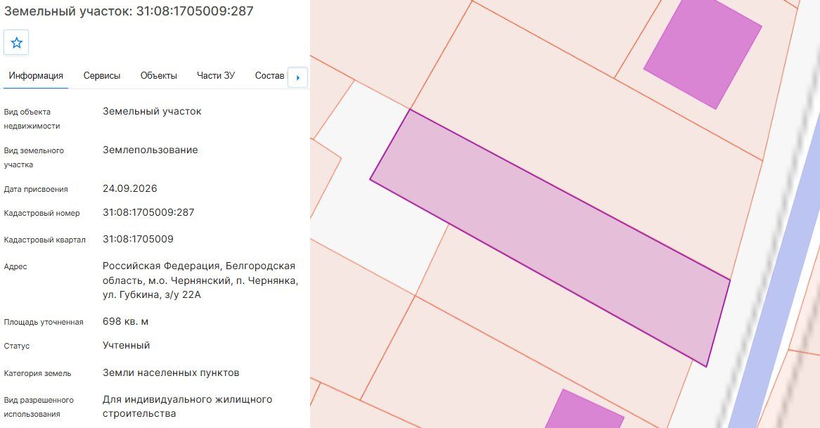This screenshot has width=820, height=428.
Task: Select the Земли населенных пунктов value
Action: click(x=171, y=373)
